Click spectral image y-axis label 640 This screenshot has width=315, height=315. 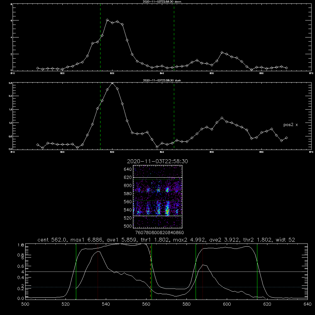point(128,169)
